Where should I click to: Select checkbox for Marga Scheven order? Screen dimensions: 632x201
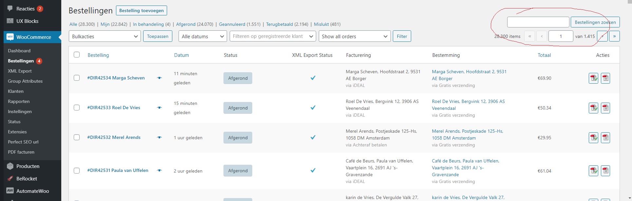(77, 78)
